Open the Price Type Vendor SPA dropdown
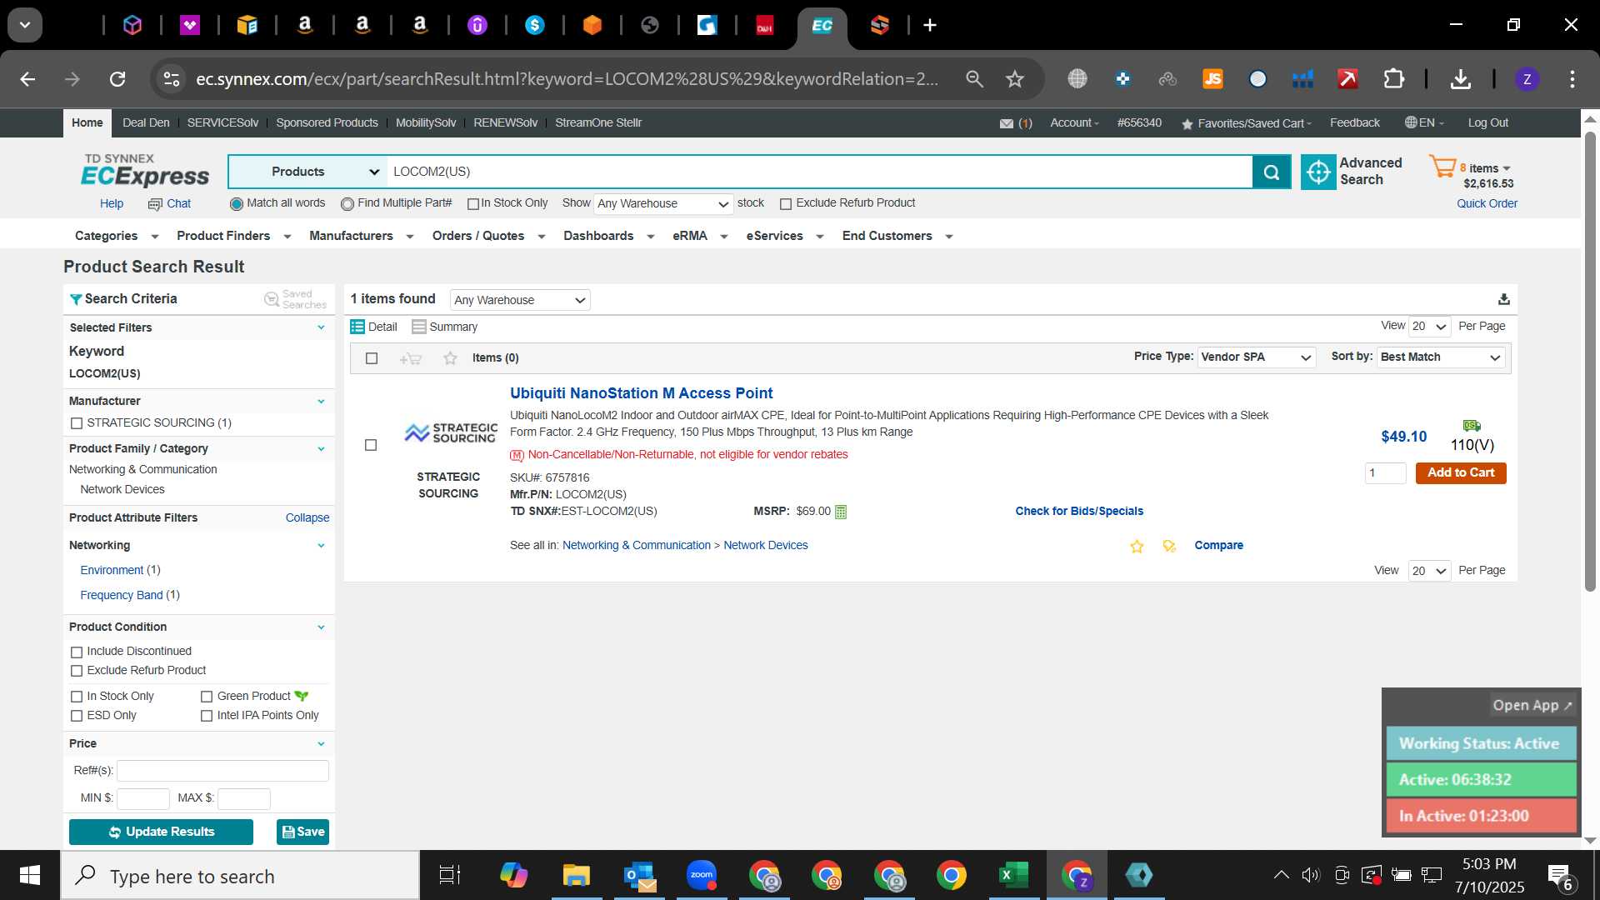Image resolution: width=1600 pixels, height=900 pixels. [x=1257, y=357]
